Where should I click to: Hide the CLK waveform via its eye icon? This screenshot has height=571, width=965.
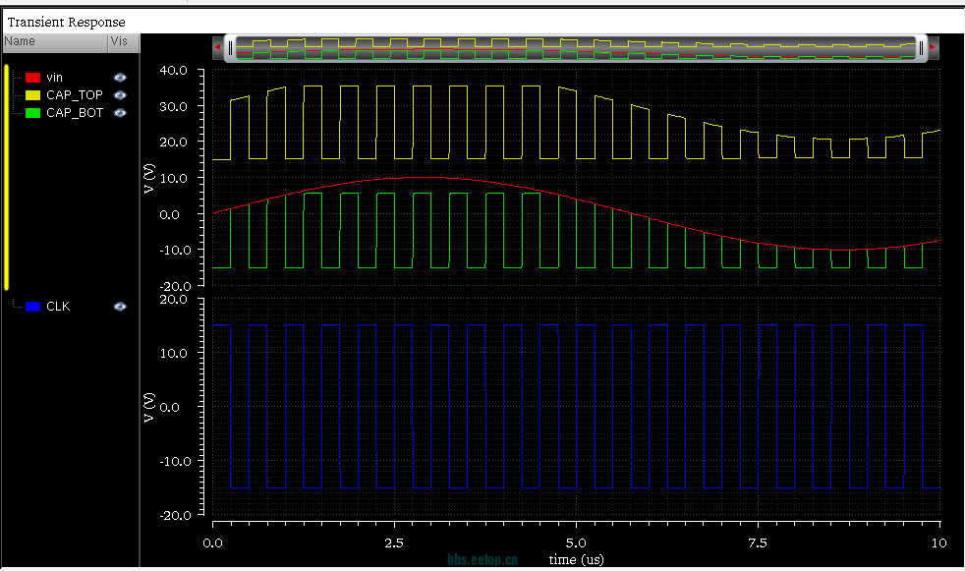click(x=120, y=307)
